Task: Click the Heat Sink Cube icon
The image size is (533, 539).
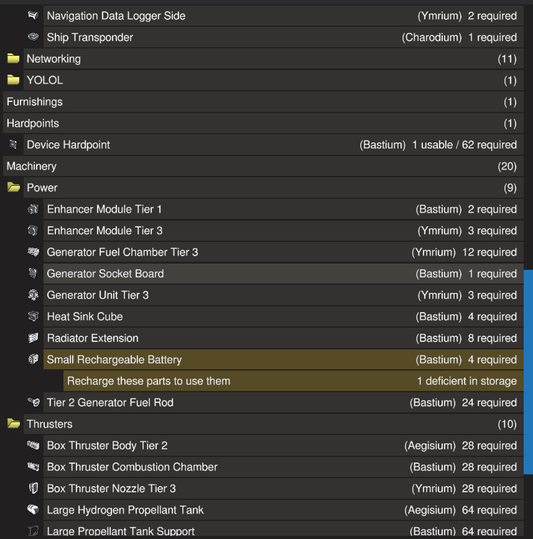Action: pyautogui.click(x=34, y=317)
